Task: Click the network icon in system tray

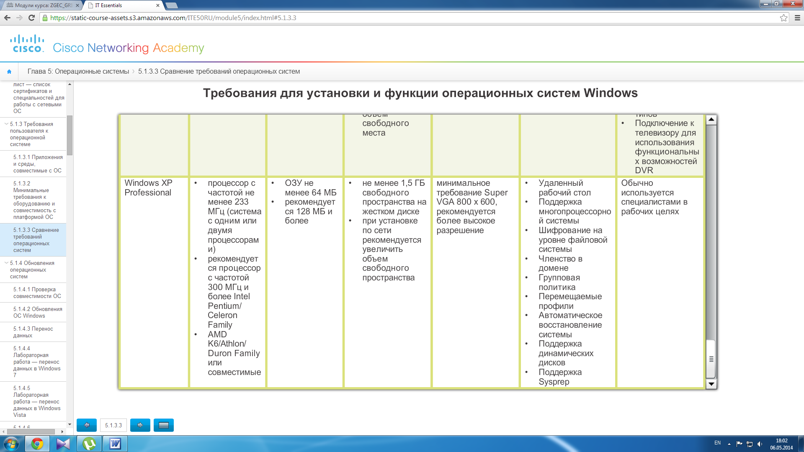Action: coord(750,444)
